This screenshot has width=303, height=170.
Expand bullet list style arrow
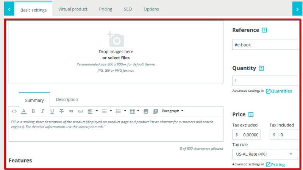111,111
